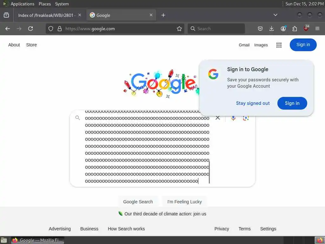Open the Terms footer link
This screenshot has width=325, height=244.
(245, 229)
